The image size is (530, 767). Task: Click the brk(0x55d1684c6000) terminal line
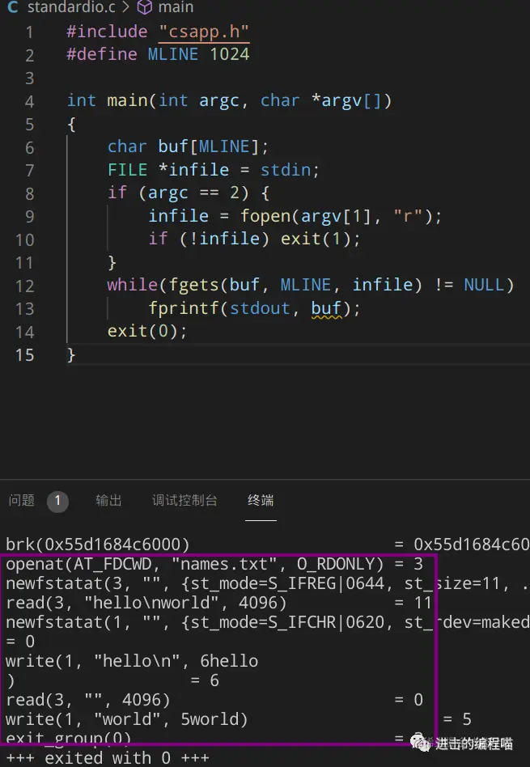[267, 545]
